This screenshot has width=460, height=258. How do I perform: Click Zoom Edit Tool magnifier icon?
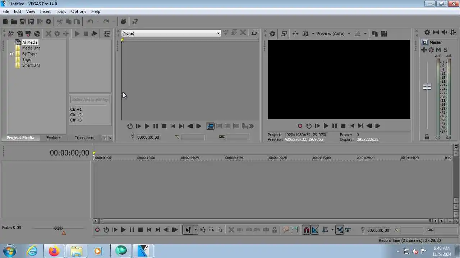220,230
